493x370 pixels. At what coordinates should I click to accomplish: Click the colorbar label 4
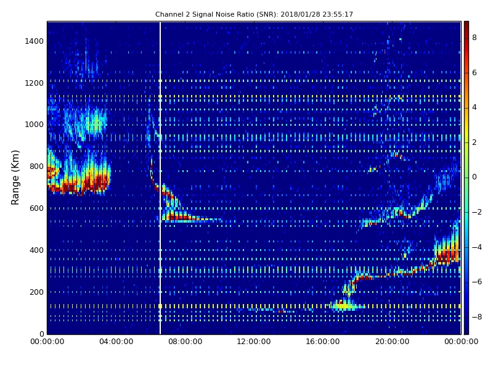tap(475, 107)
